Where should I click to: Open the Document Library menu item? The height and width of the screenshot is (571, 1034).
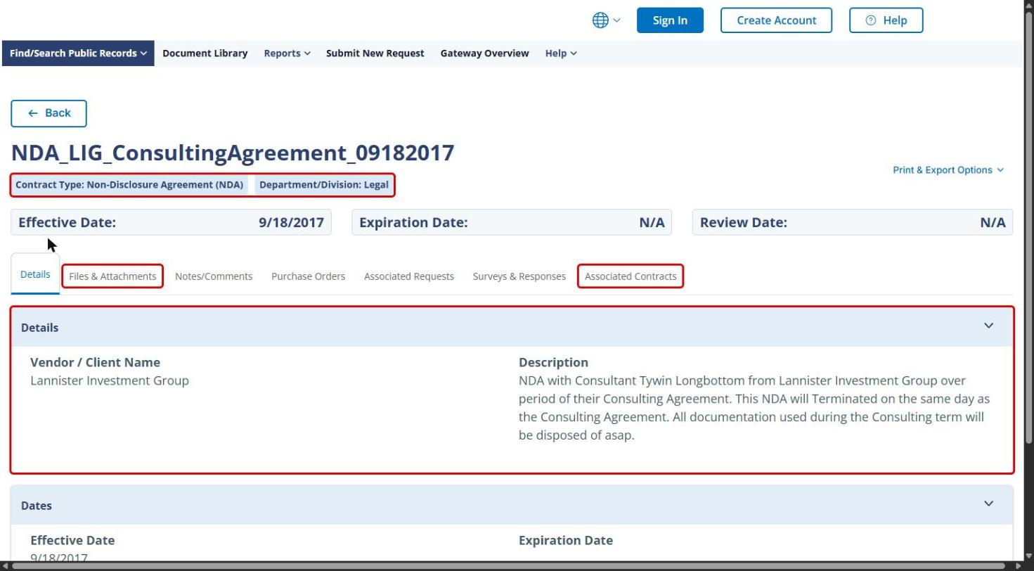(205, 53)
